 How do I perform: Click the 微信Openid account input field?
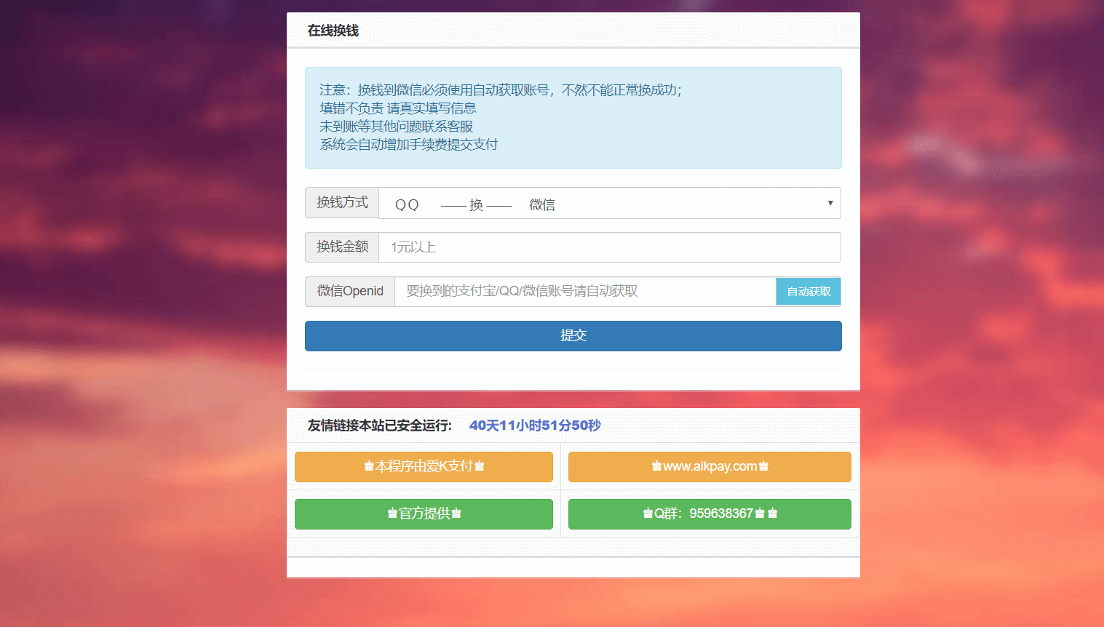coord(584,292)
